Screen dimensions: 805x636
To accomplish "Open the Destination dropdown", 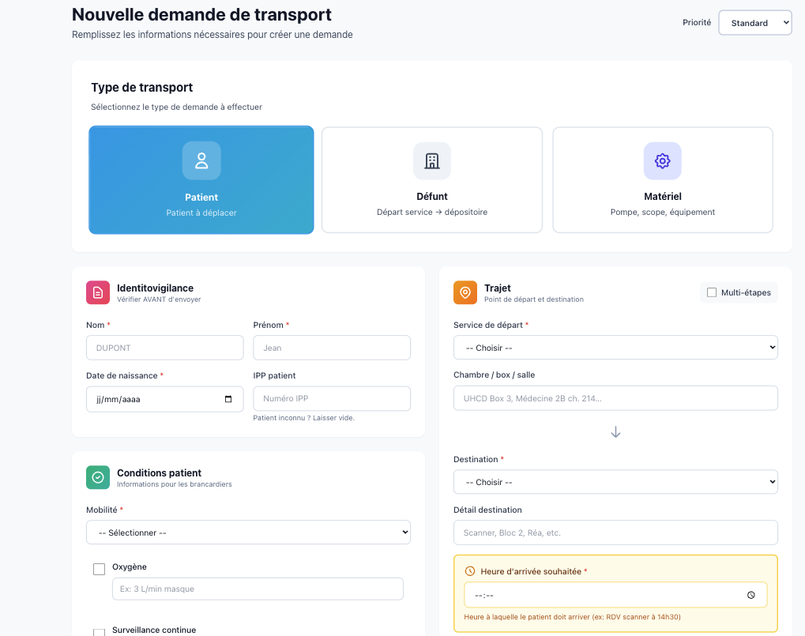I will [x=615, y=481].
